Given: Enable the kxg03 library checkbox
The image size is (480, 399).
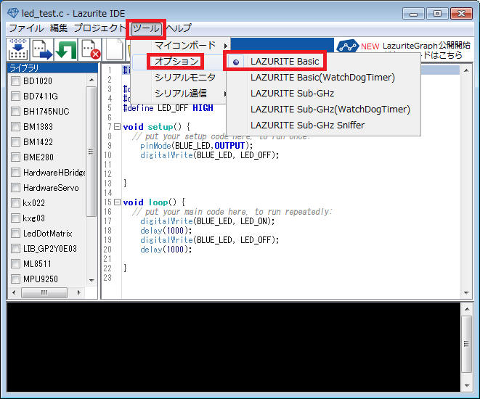Looking at the screenshot, I should pyautogui.click(x=15, y=218).
